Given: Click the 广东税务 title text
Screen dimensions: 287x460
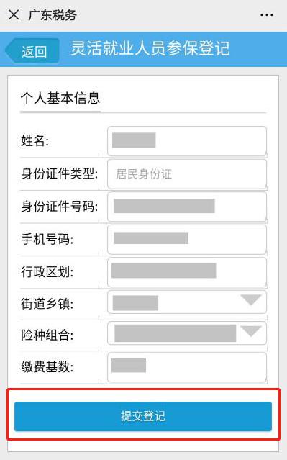Looking at the screenshot, I should click(53, 15).
